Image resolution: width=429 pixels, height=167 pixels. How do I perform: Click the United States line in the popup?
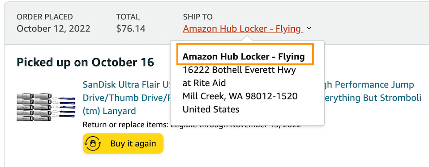(210, 109)
